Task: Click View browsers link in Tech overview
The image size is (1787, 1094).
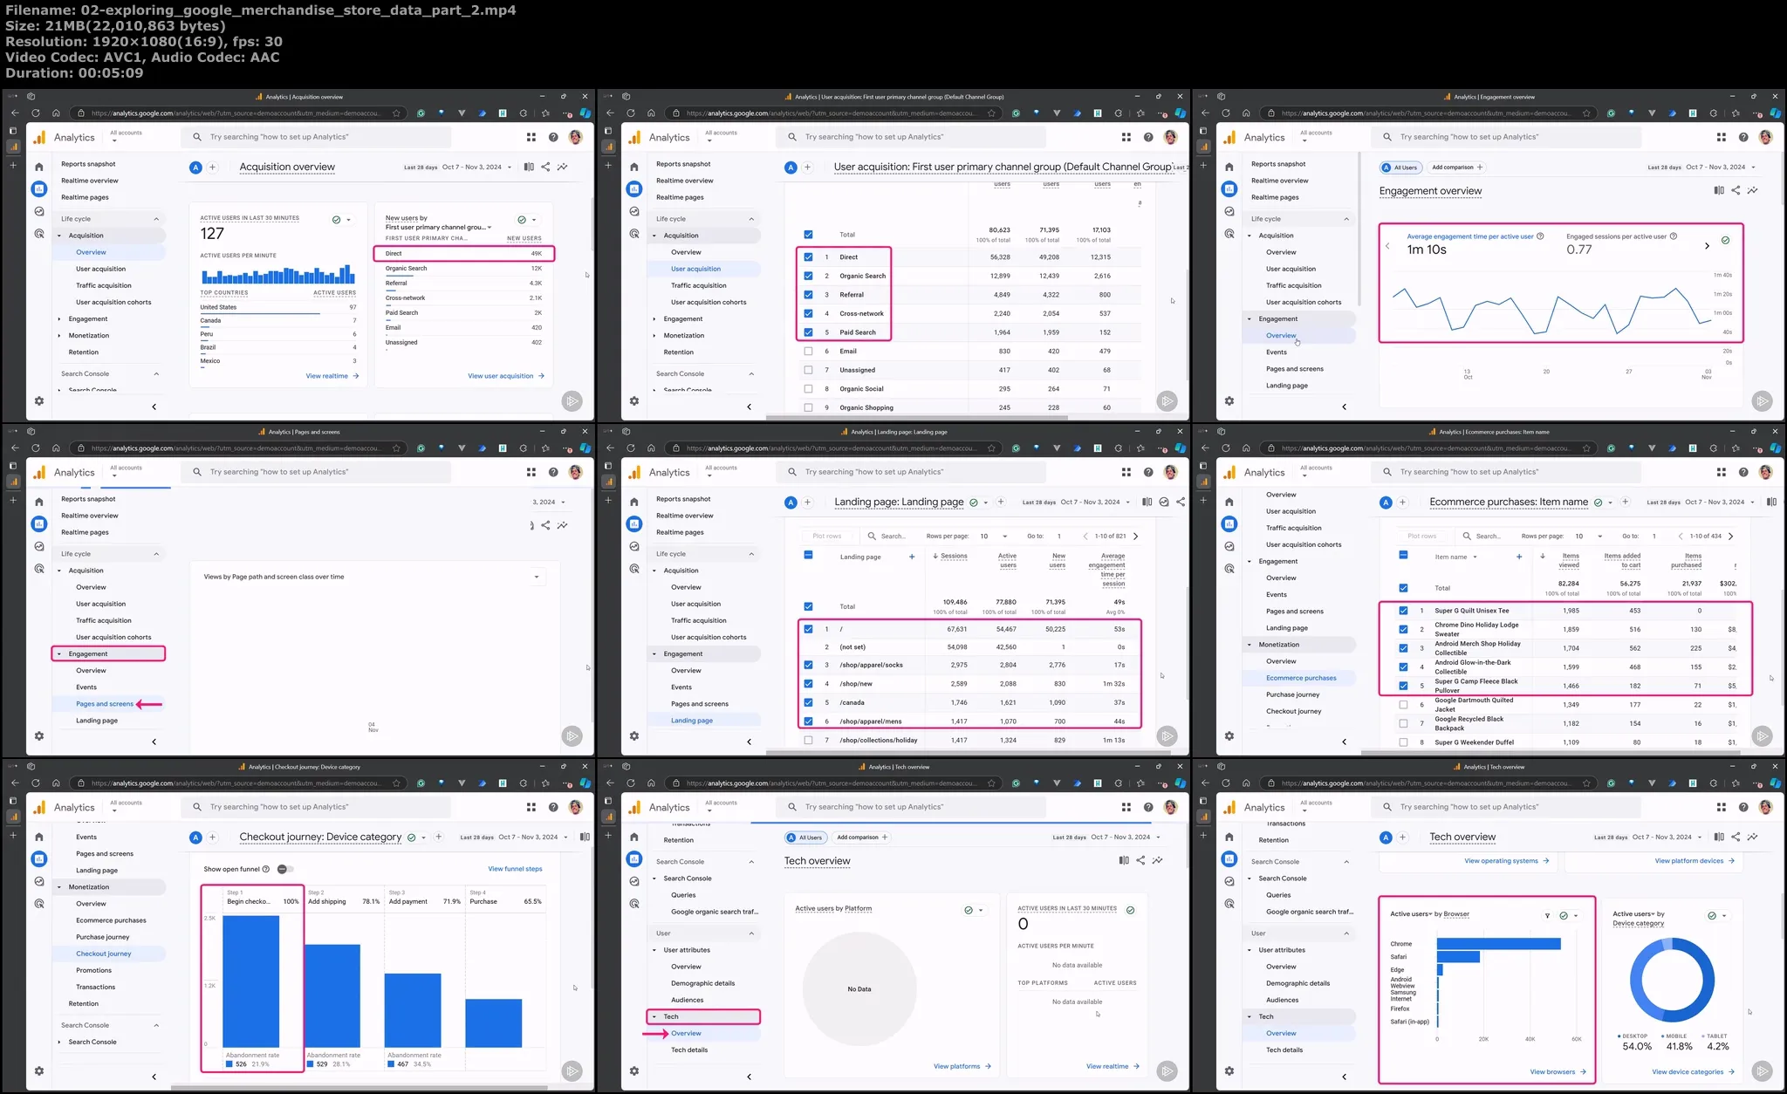Action: point(1558,1072)
